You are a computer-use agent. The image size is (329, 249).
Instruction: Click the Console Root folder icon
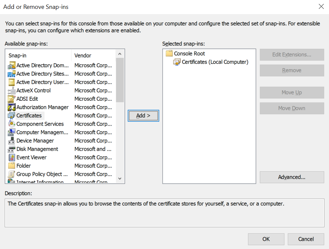pos(169,53)
